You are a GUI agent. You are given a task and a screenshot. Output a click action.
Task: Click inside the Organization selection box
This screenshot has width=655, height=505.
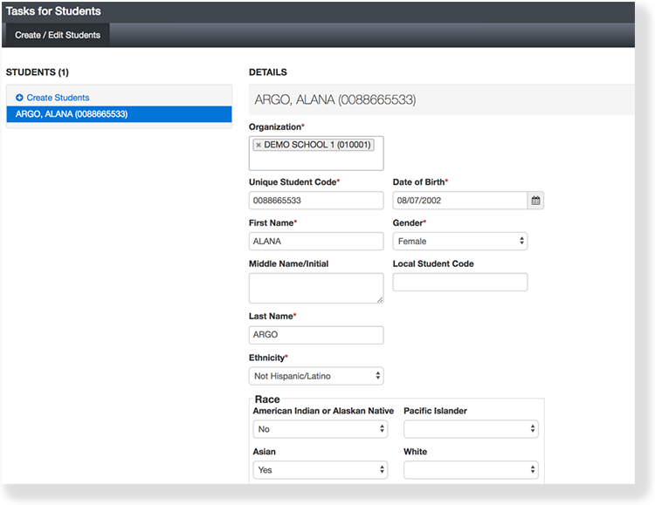tap(316, 160)
